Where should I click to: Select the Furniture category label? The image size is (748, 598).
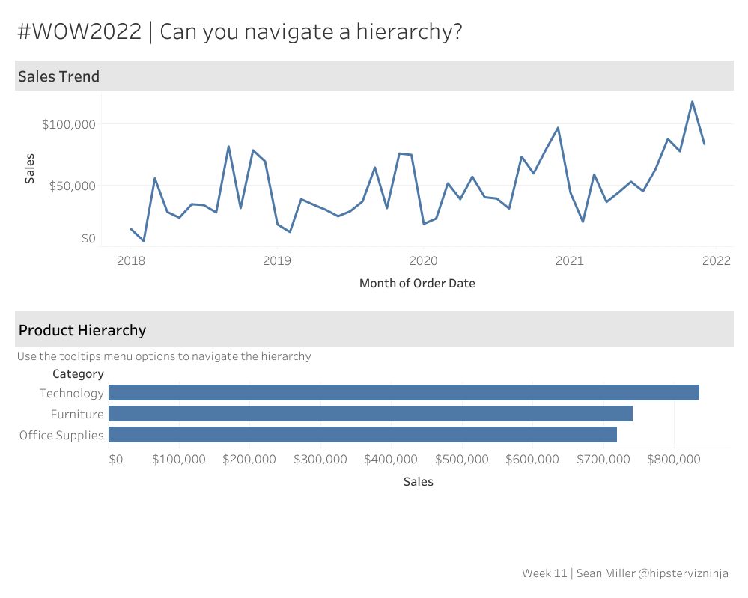pos(77,414)
